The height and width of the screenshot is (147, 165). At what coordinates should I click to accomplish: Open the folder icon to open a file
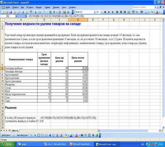coord(7,12)
